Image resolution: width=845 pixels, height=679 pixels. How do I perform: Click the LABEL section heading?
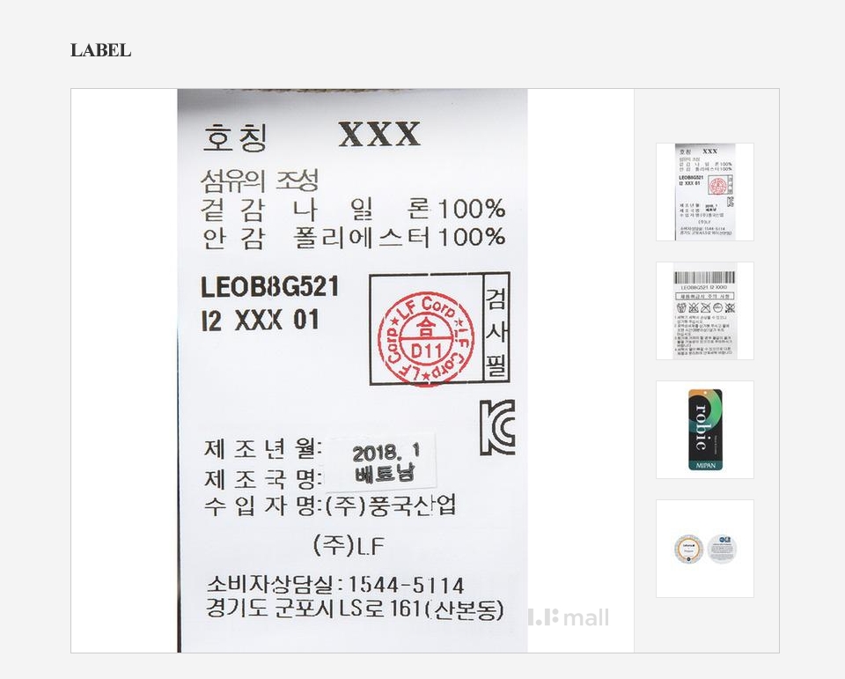(100, 50)
